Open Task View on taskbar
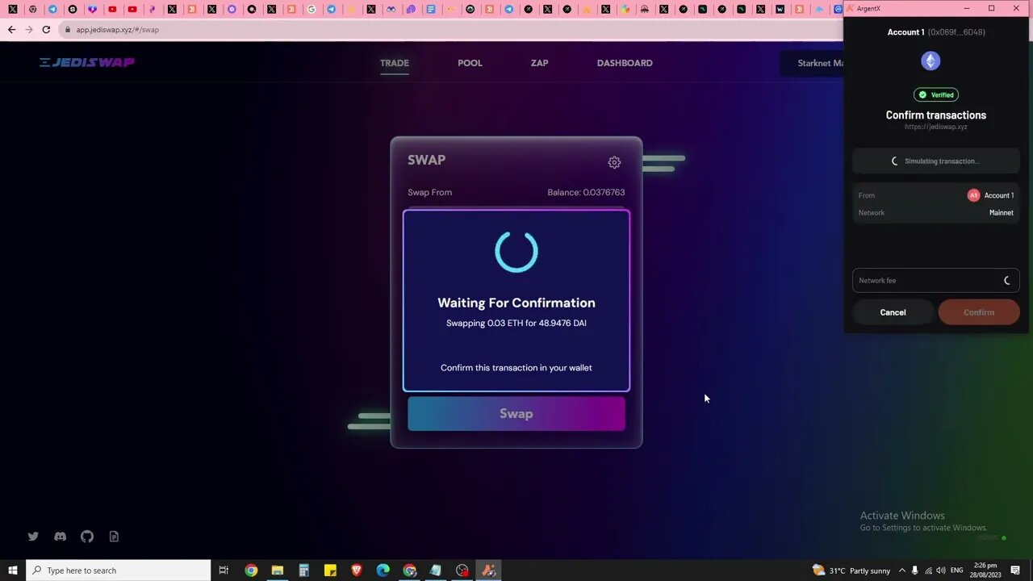The image size is (1033, 581). coord(224,571)
